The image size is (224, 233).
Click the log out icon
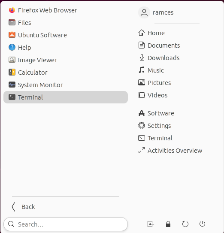pyautogui.click(x=151, y=224)
